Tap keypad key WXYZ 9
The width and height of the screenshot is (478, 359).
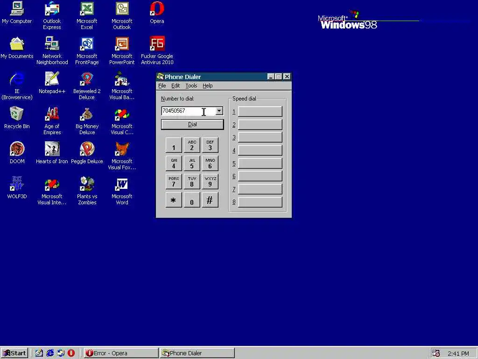(x=210, y=182)
